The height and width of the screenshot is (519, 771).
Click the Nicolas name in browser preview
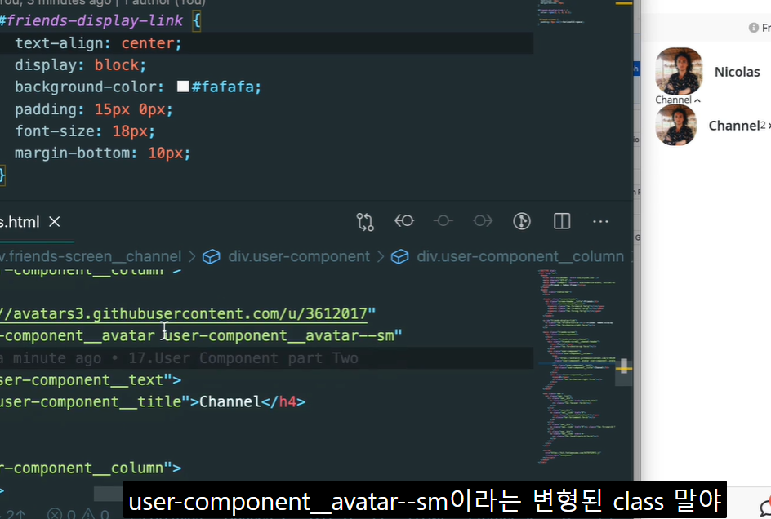point(737,72)
